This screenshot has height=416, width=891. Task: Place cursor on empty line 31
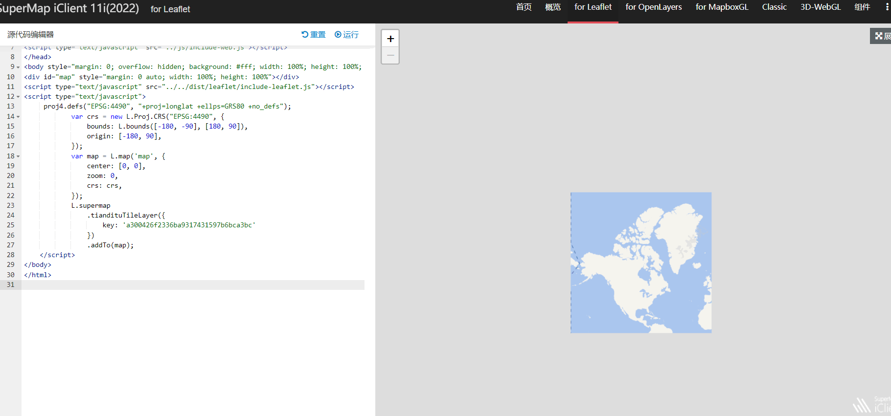tap(193, 285)
